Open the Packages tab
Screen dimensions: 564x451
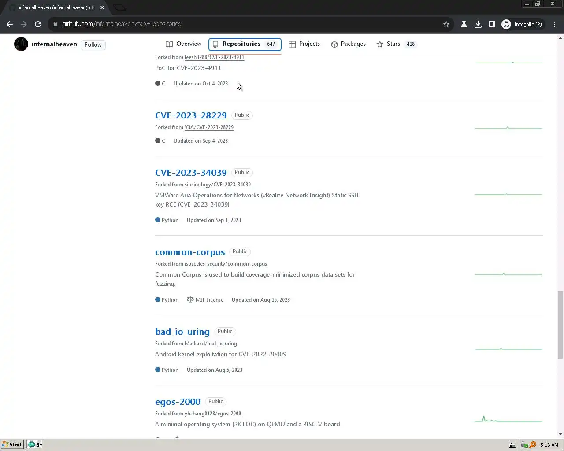click(348, 44)
